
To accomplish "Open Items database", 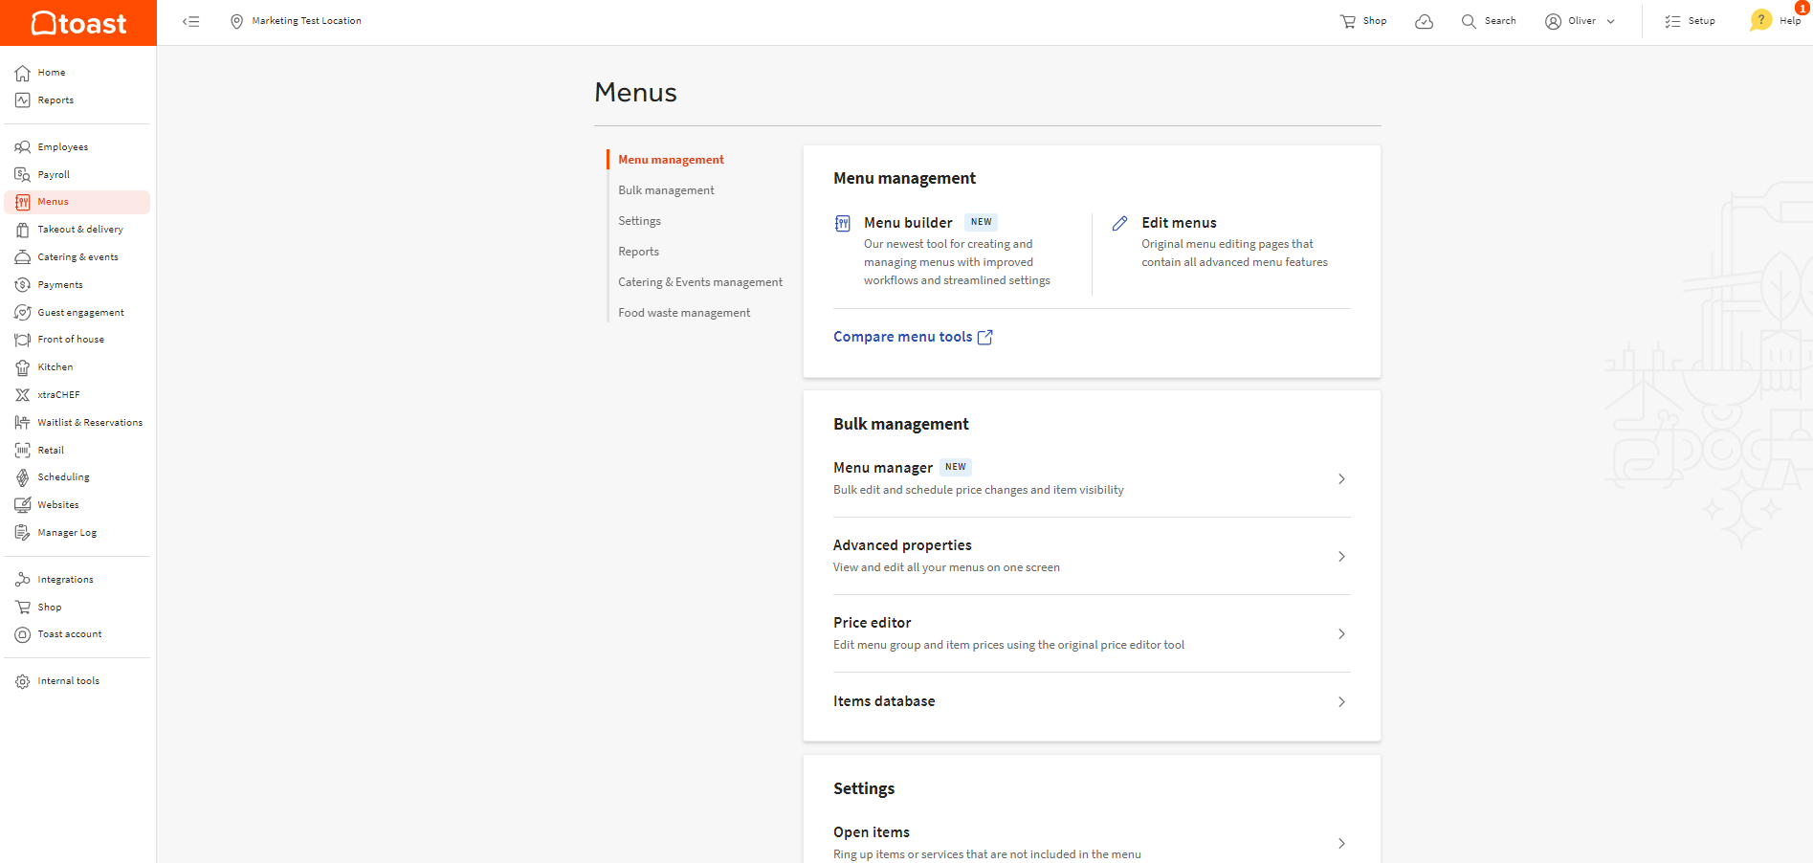I will pos(1092,701).
